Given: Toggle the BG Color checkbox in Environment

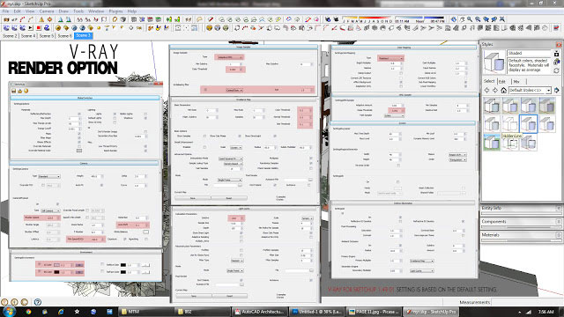Looking at the screenshot, I should click(x=39, y=272).
